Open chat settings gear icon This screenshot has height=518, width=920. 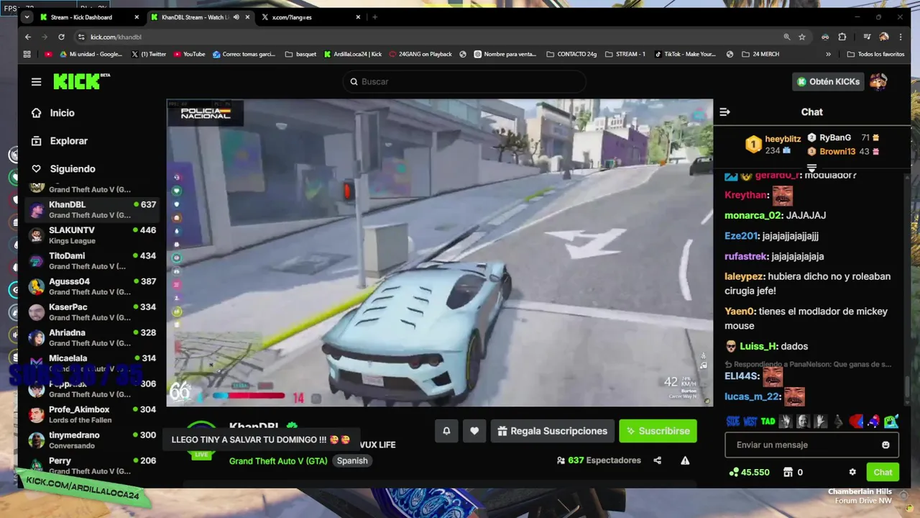coord(852,472)
